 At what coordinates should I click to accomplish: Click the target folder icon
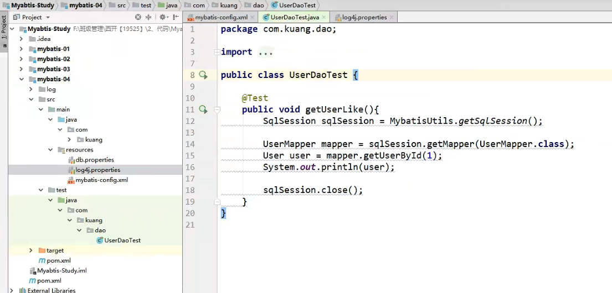point(42,250)
